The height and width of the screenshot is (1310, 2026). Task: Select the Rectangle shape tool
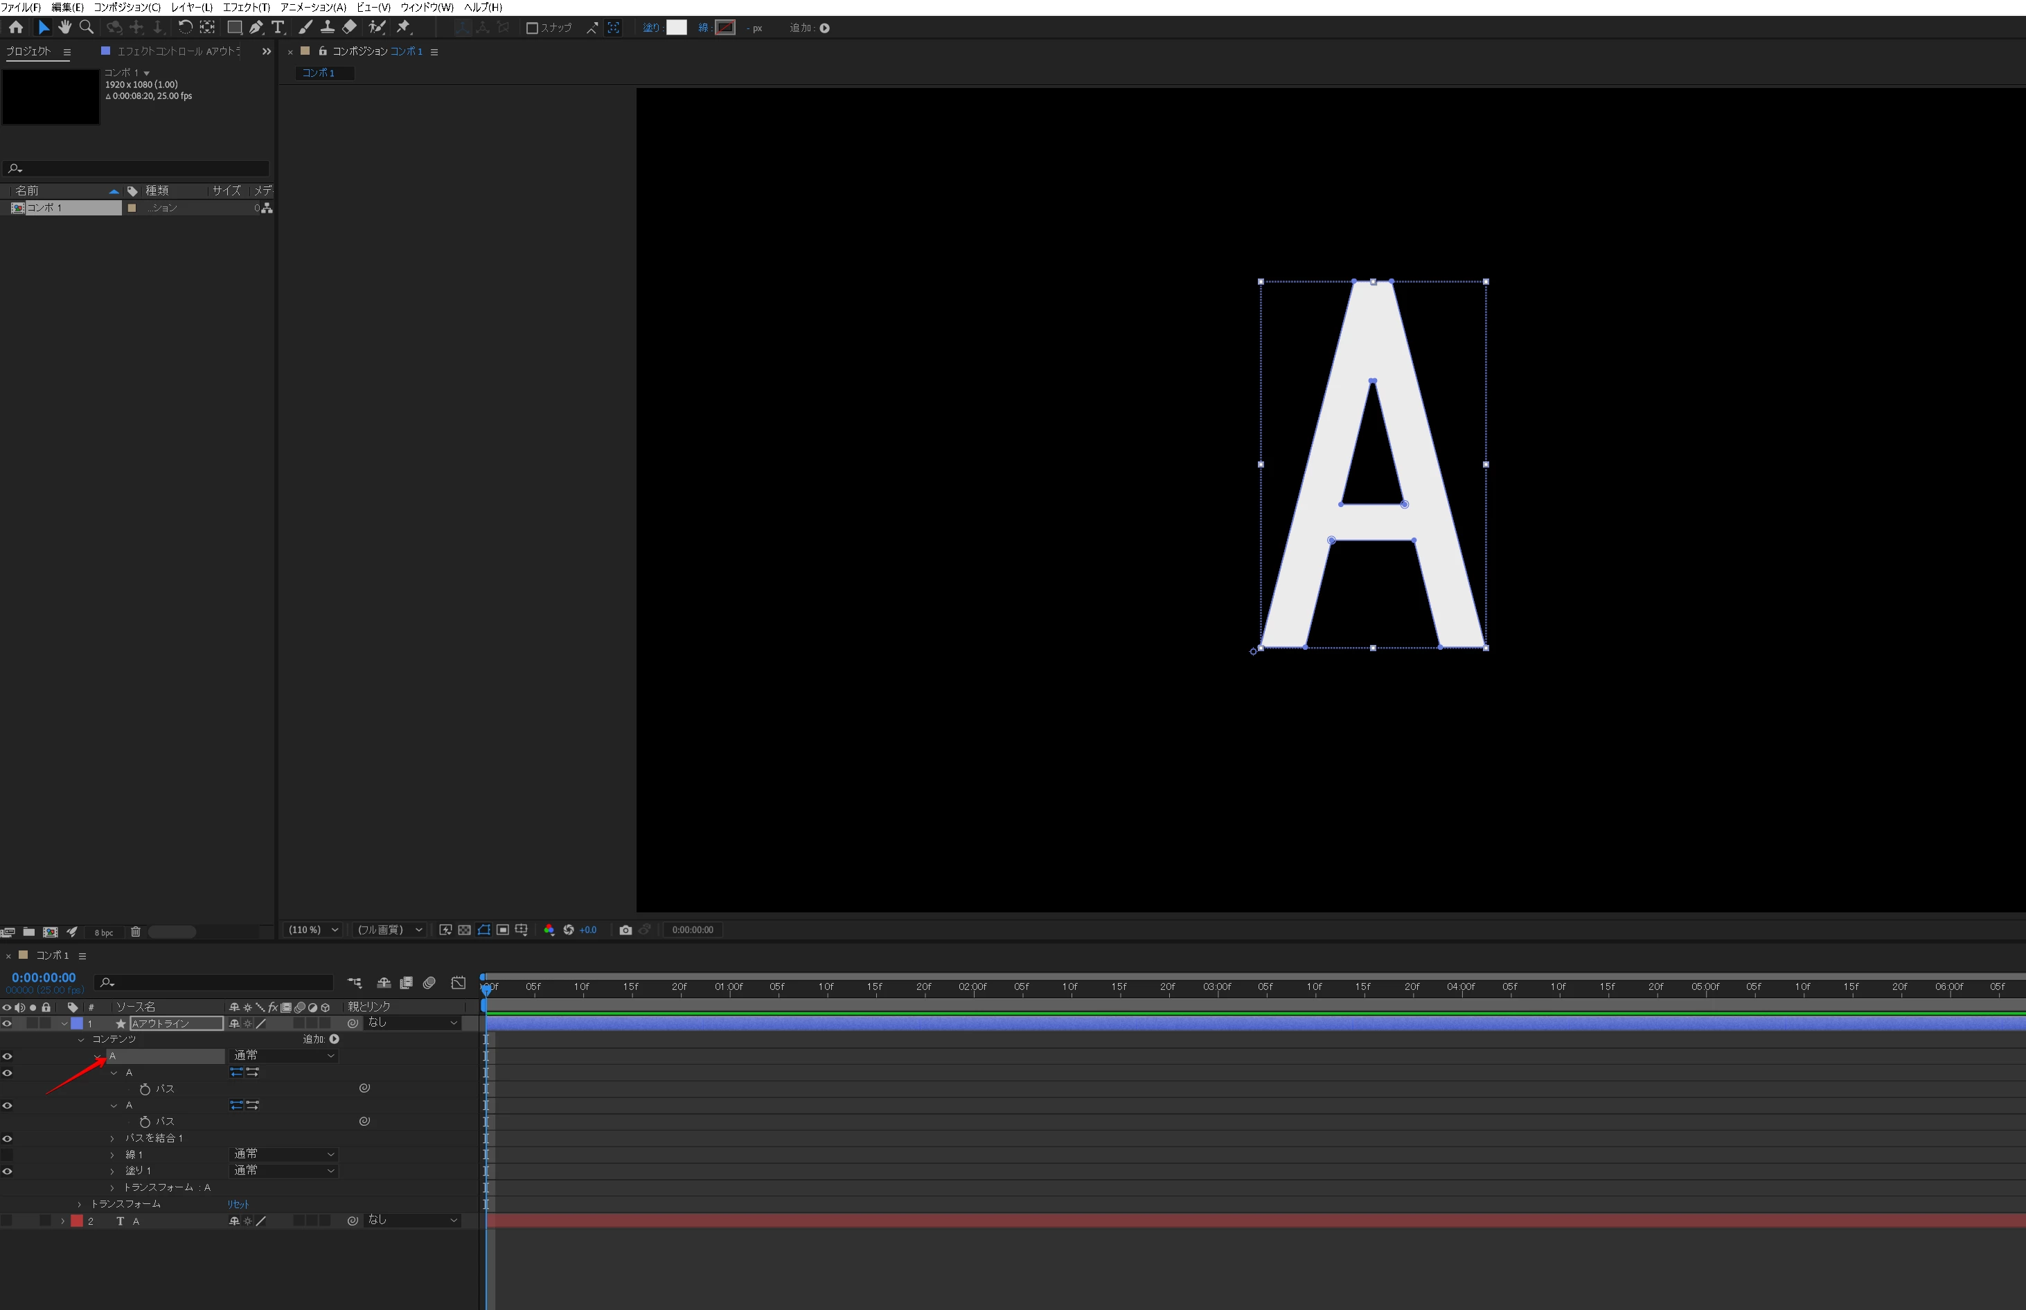234,28
